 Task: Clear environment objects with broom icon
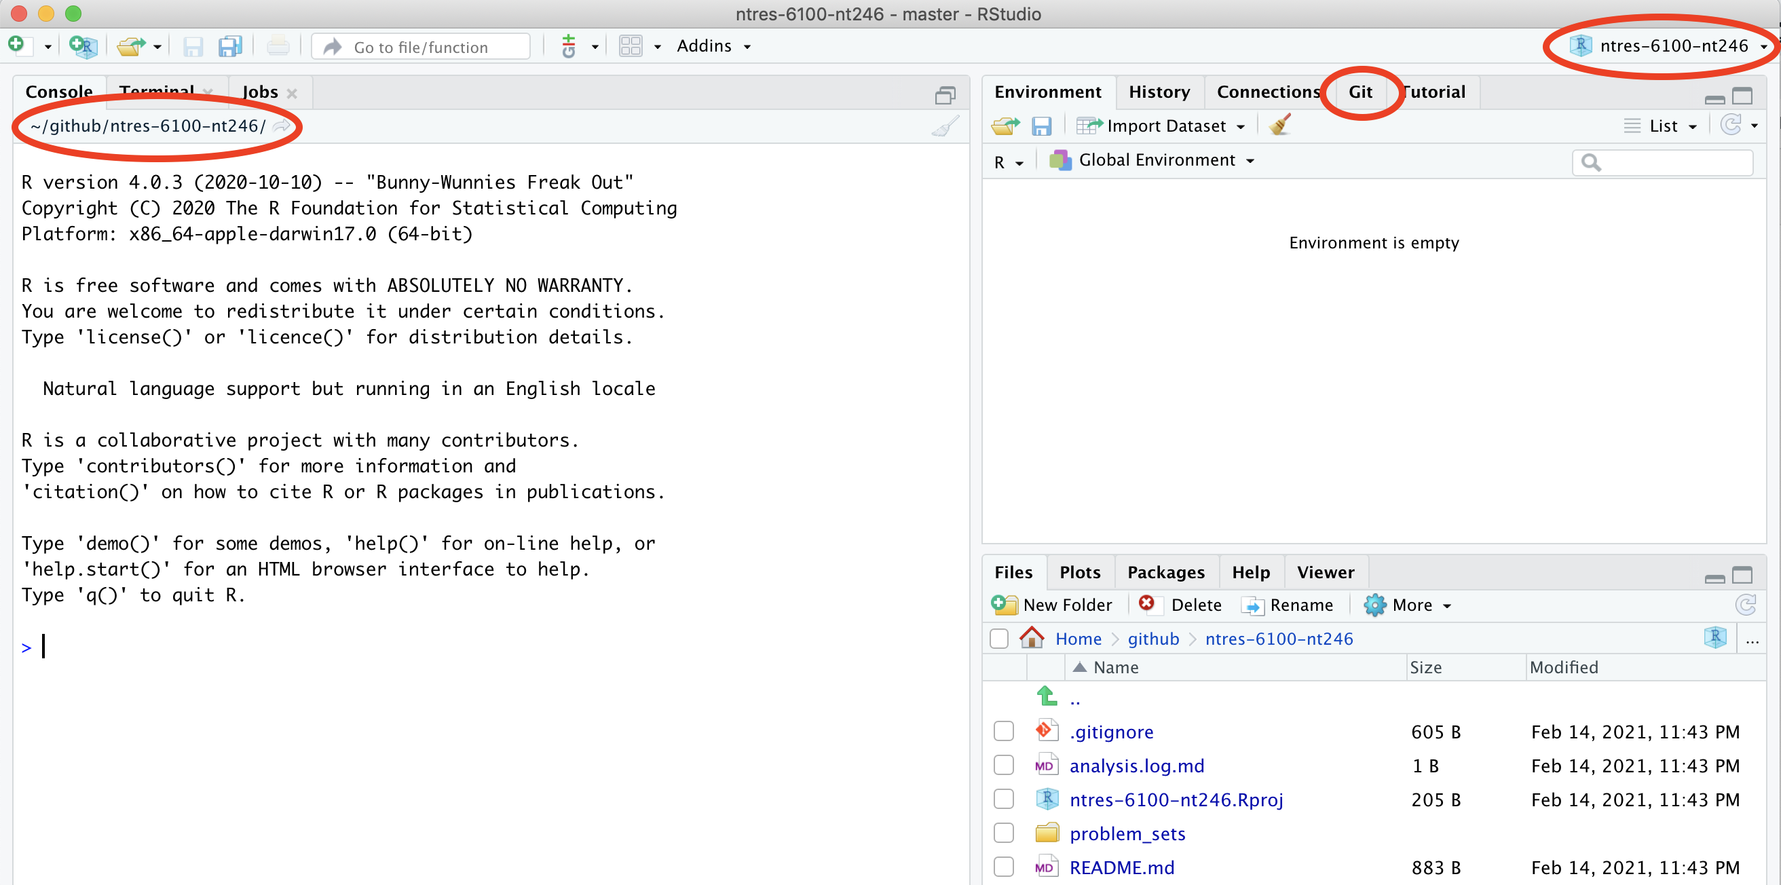[1279, 125]
